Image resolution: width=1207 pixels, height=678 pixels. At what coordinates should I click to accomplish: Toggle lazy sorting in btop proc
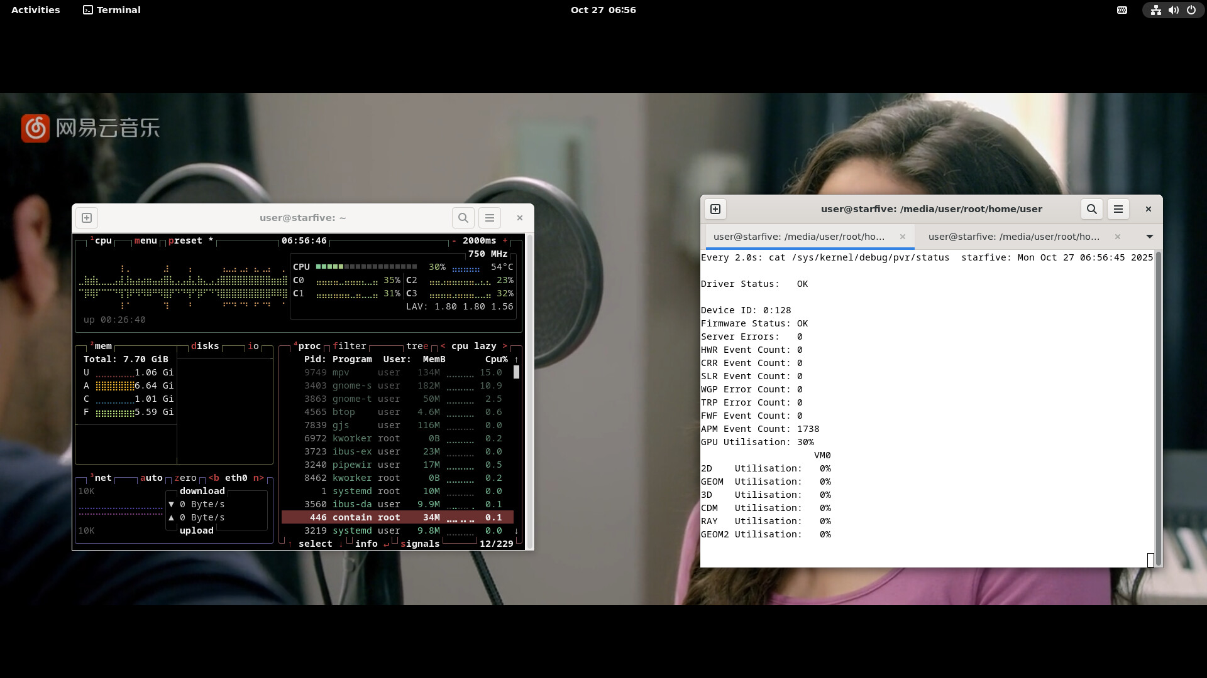(x=485, y=346)
